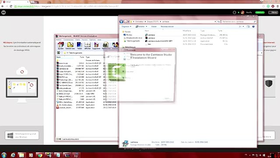Click the Supprimer icon in WinRAR toolbar

[x=96, y=46]
